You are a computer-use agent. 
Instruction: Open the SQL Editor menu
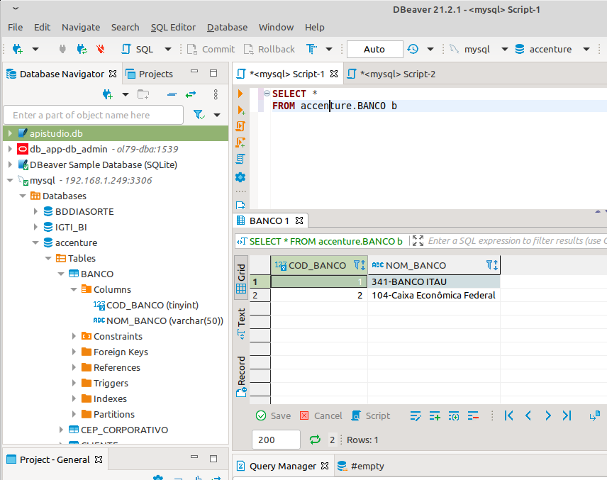coord(173,27)
